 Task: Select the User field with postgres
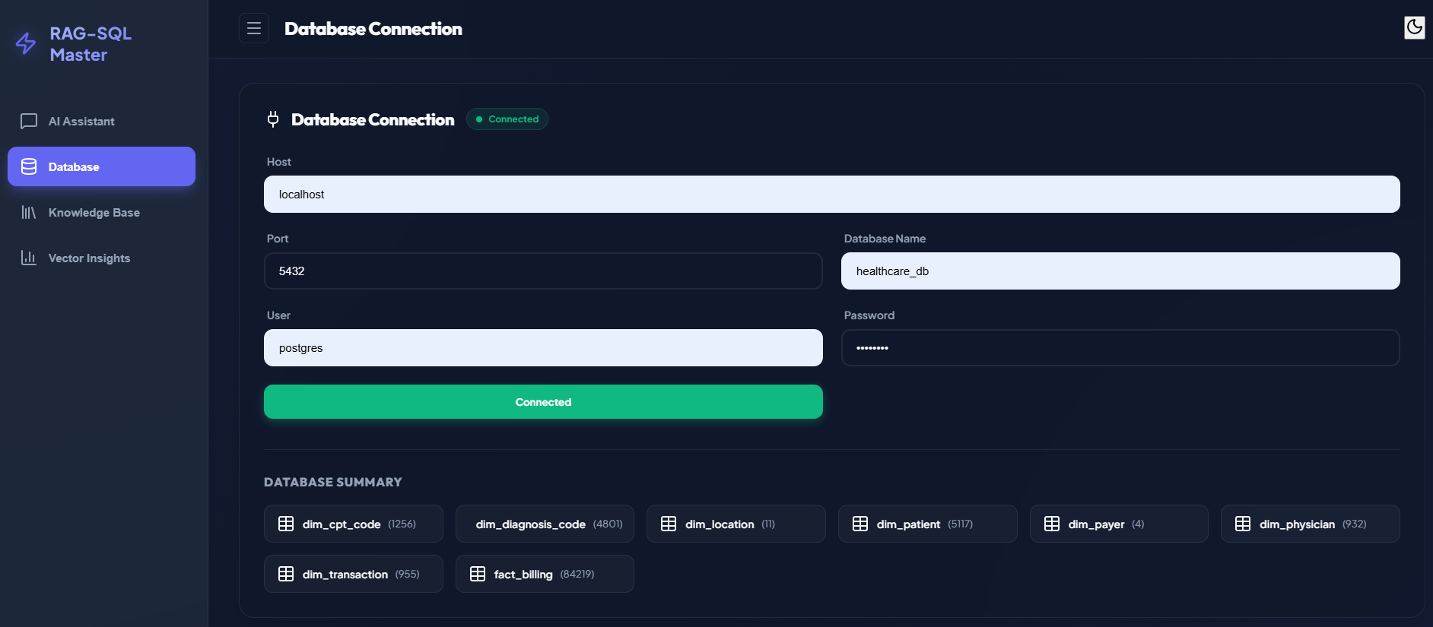[543, 348]
